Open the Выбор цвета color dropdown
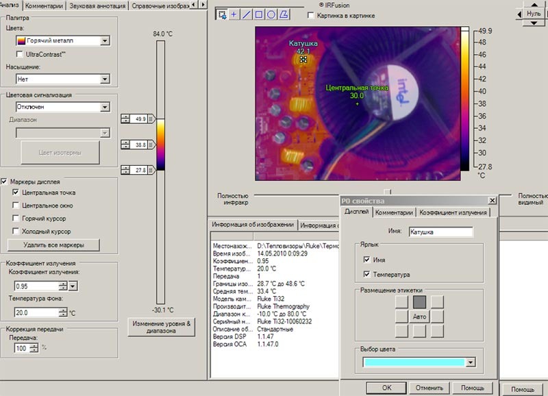 (419, 362)
